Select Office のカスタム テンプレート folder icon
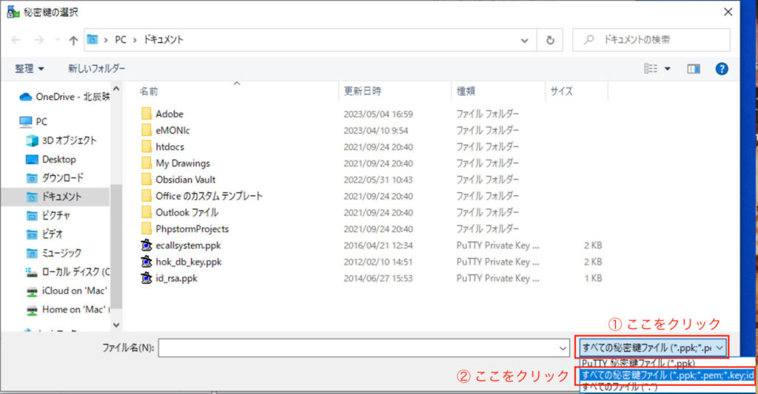The width and height of the screenshot is (758, 394). (147, 196)
